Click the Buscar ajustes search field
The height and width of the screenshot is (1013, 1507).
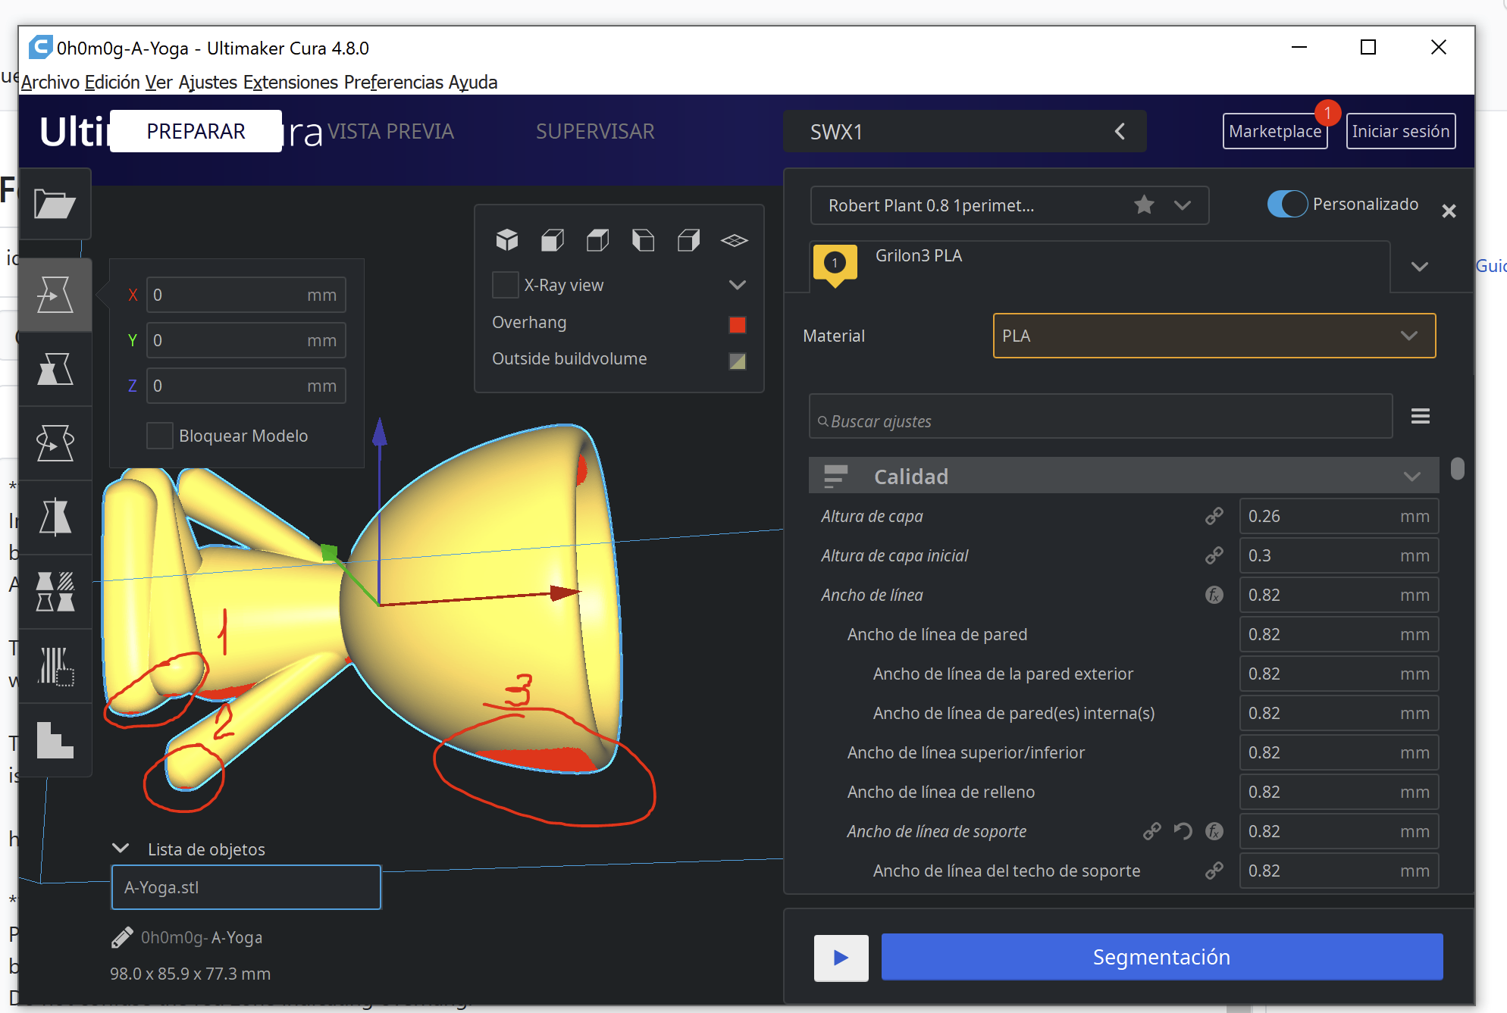(1099, 421)
